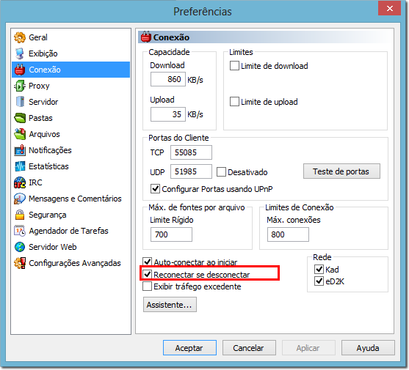
Task: Select the Estatísticas graph icon
Action: pyautogui.click(x=20, y=166)
